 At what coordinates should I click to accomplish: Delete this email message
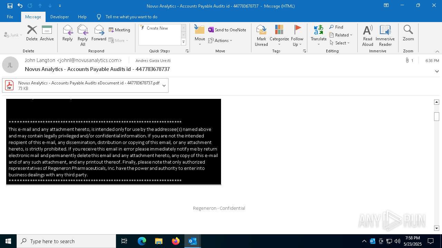(x=32, y=33)
